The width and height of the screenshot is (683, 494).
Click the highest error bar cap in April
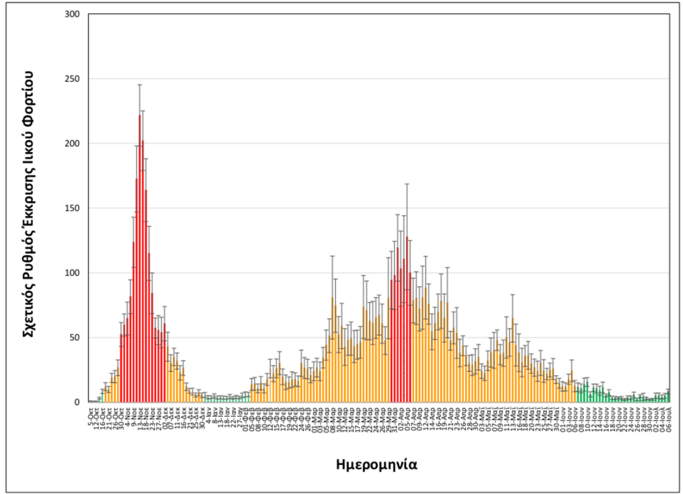coord(407,184)
